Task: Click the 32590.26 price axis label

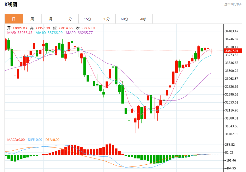Action: tap(231, 94)
